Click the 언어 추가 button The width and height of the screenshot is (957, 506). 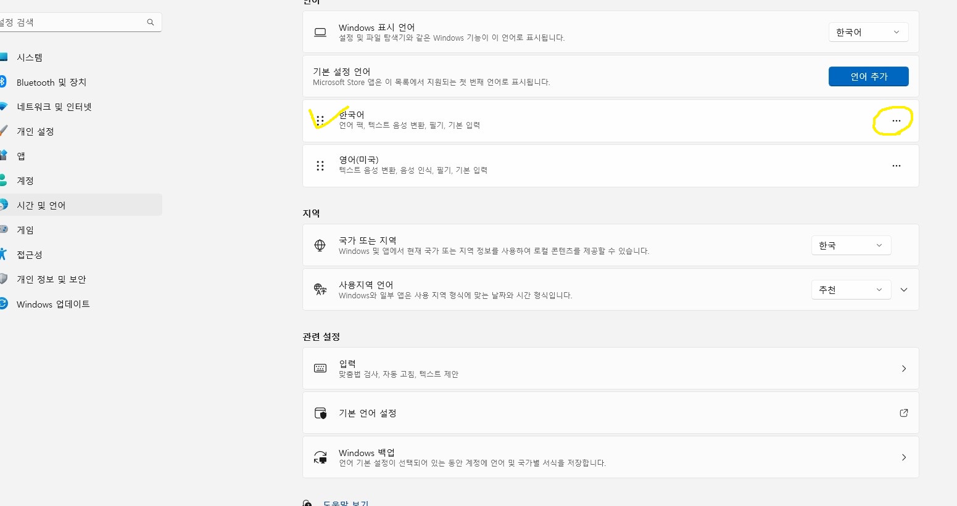click(x=868, y=76)
